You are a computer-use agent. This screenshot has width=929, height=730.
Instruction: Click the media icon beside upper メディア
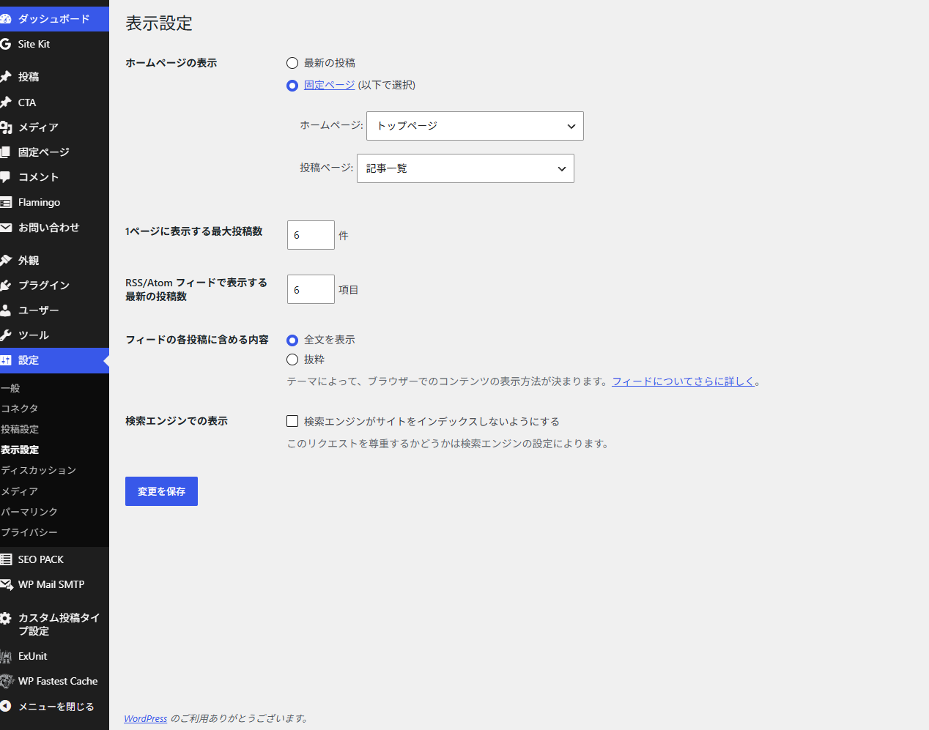5,127
